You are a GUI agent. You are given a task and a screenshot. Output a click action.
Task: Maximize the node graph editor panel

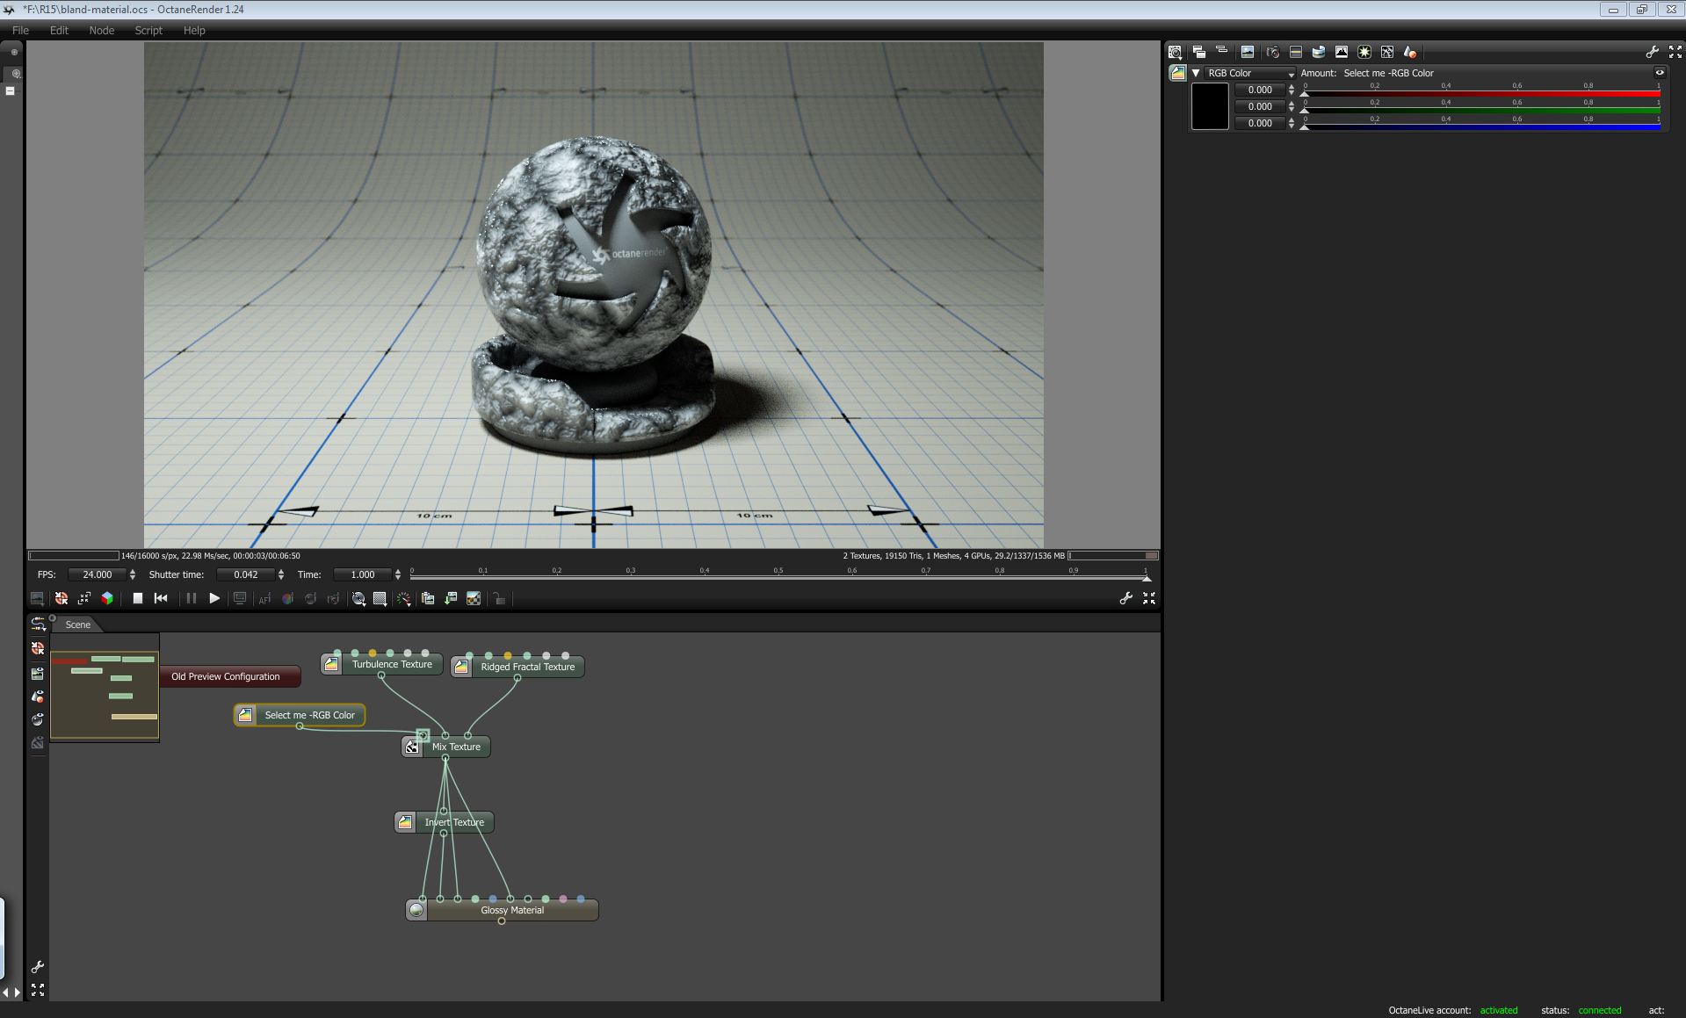pos(38,990)
